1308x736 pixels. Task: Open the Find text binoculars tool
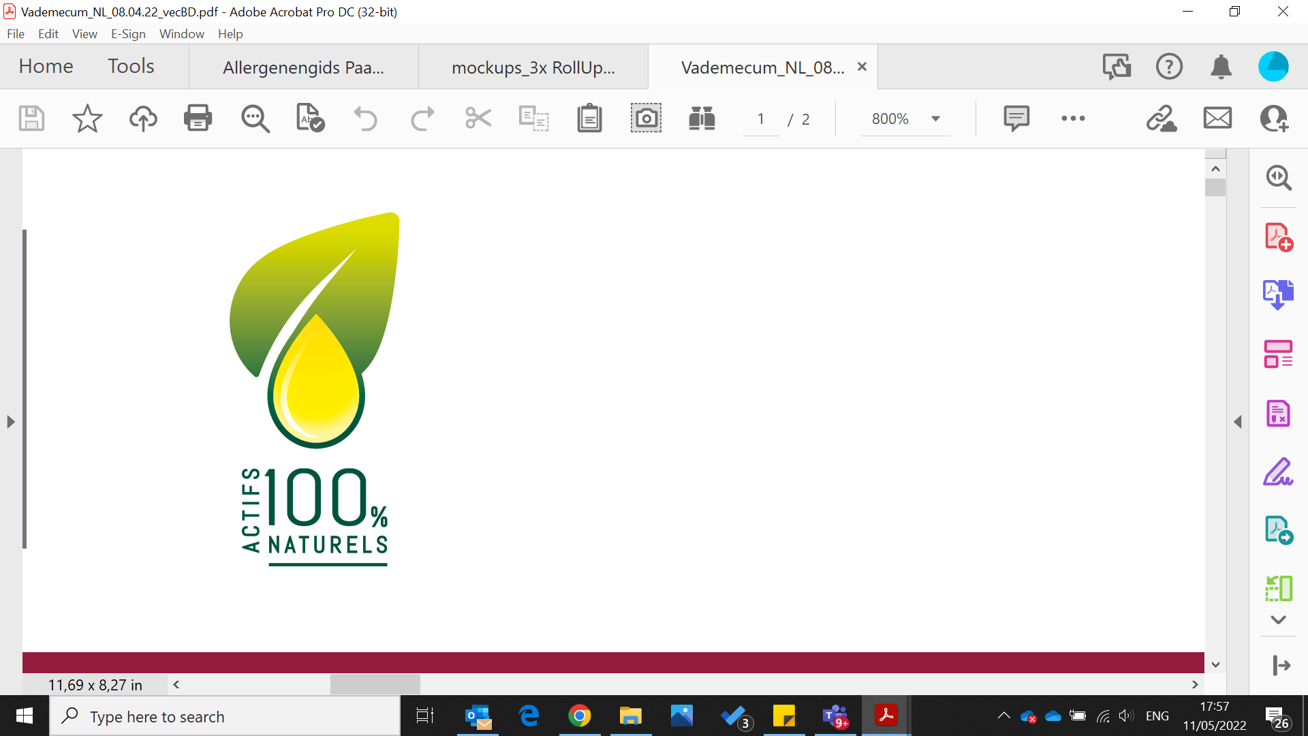(x=702, y=119)
